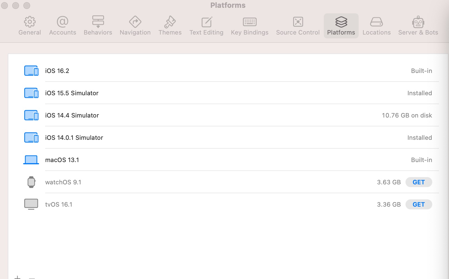Switch to the Behaviors tab label
Image resolution: width=449 pixels, height=279 pixels.
98,32
